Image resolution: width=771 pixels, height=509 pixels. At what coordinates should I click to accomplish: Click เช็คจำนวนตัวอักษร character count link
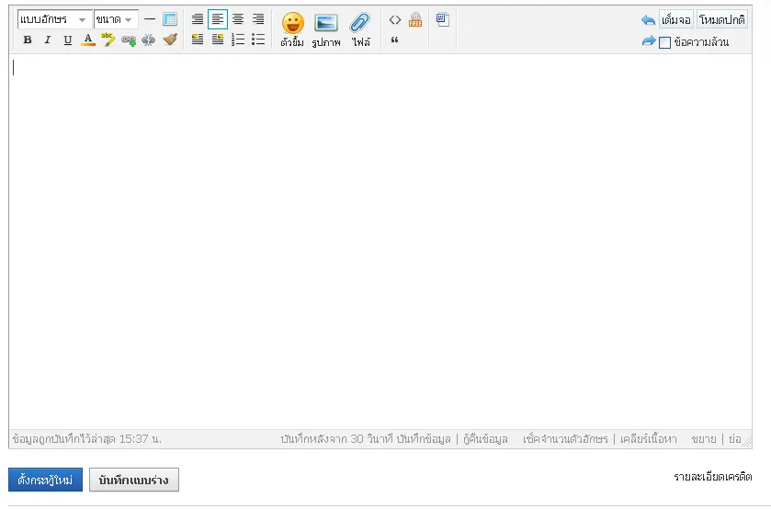(565, 438)
